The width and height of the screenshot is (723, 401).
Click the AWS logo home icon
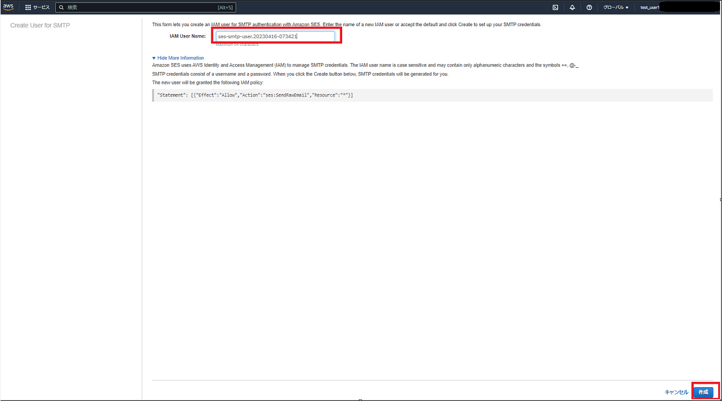pyautogui.click(x=8, y=7)
